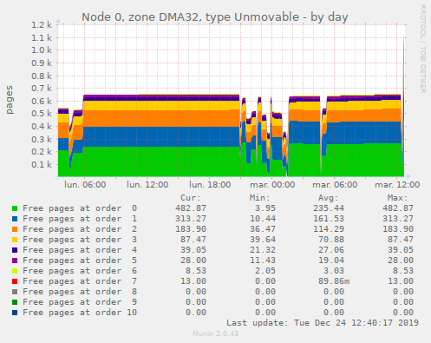Viewport: 431px width, 343px height.
Task: Click order 3 average value 70.88
Action: coord(331,240)
